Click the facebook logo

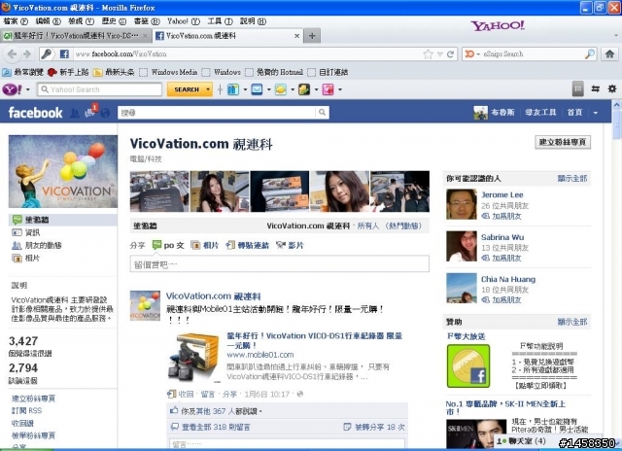(x=35, y=113)
